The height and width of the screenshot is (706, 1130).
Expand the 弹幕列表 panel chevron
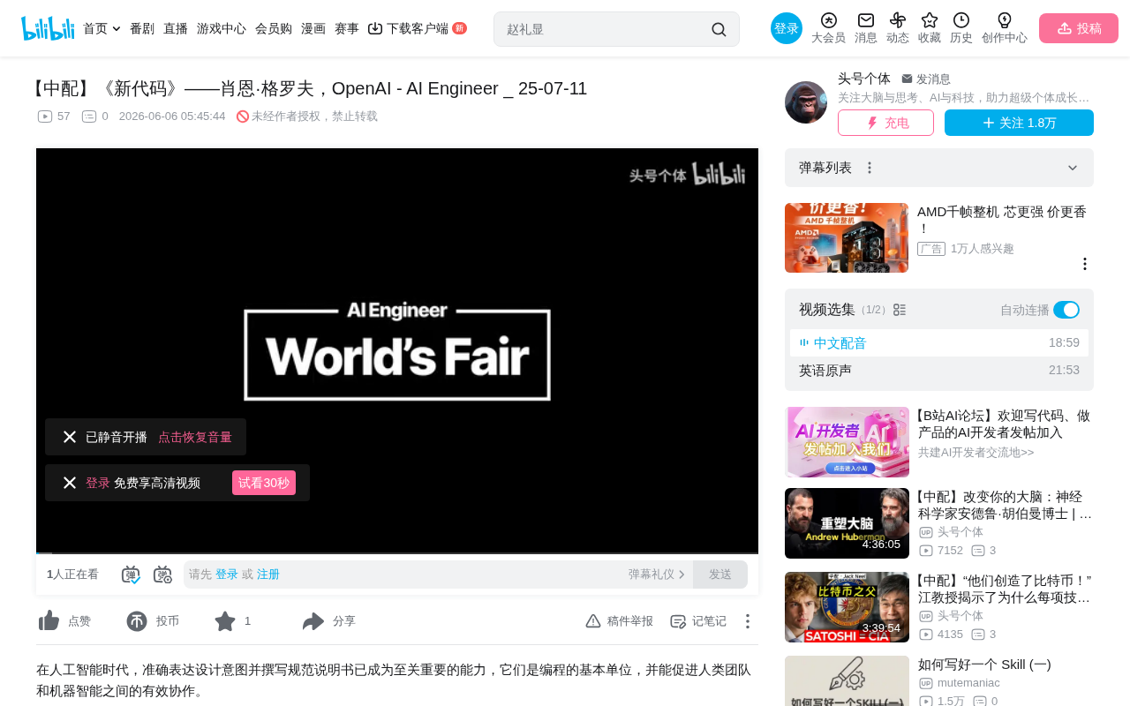pyautogui.click(x=1073, y=168)
